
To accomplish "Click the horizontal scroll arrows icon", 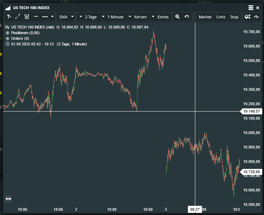I will click(8, 199).
